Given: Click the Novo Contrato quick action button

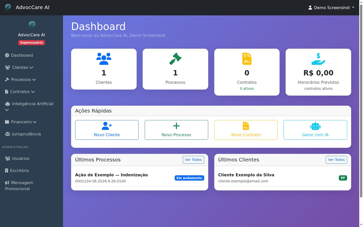Looking at the screenshot, I should (x=246, y=130).
